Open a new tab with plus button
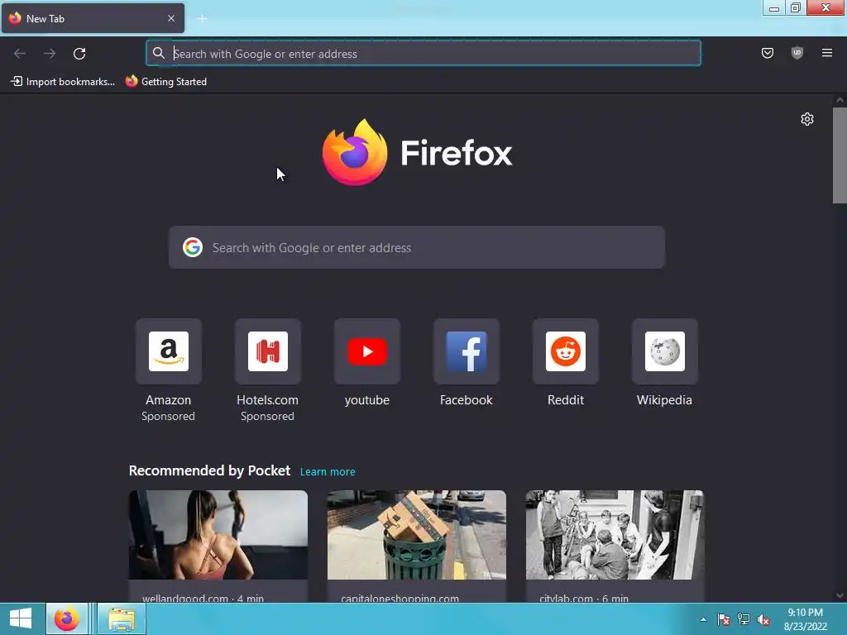The height and width of the screenshot is (635, 847). coord(202,18)
